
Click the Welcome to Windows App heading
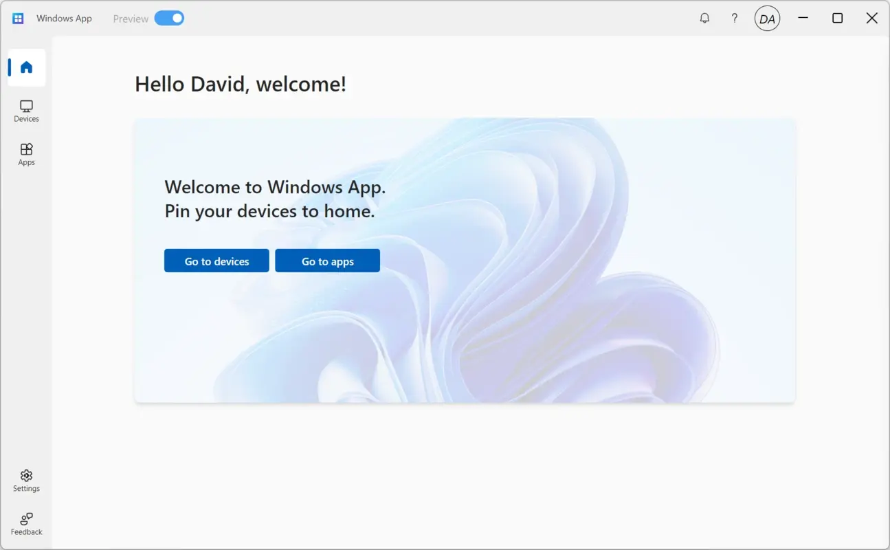(x=275, y=187)
